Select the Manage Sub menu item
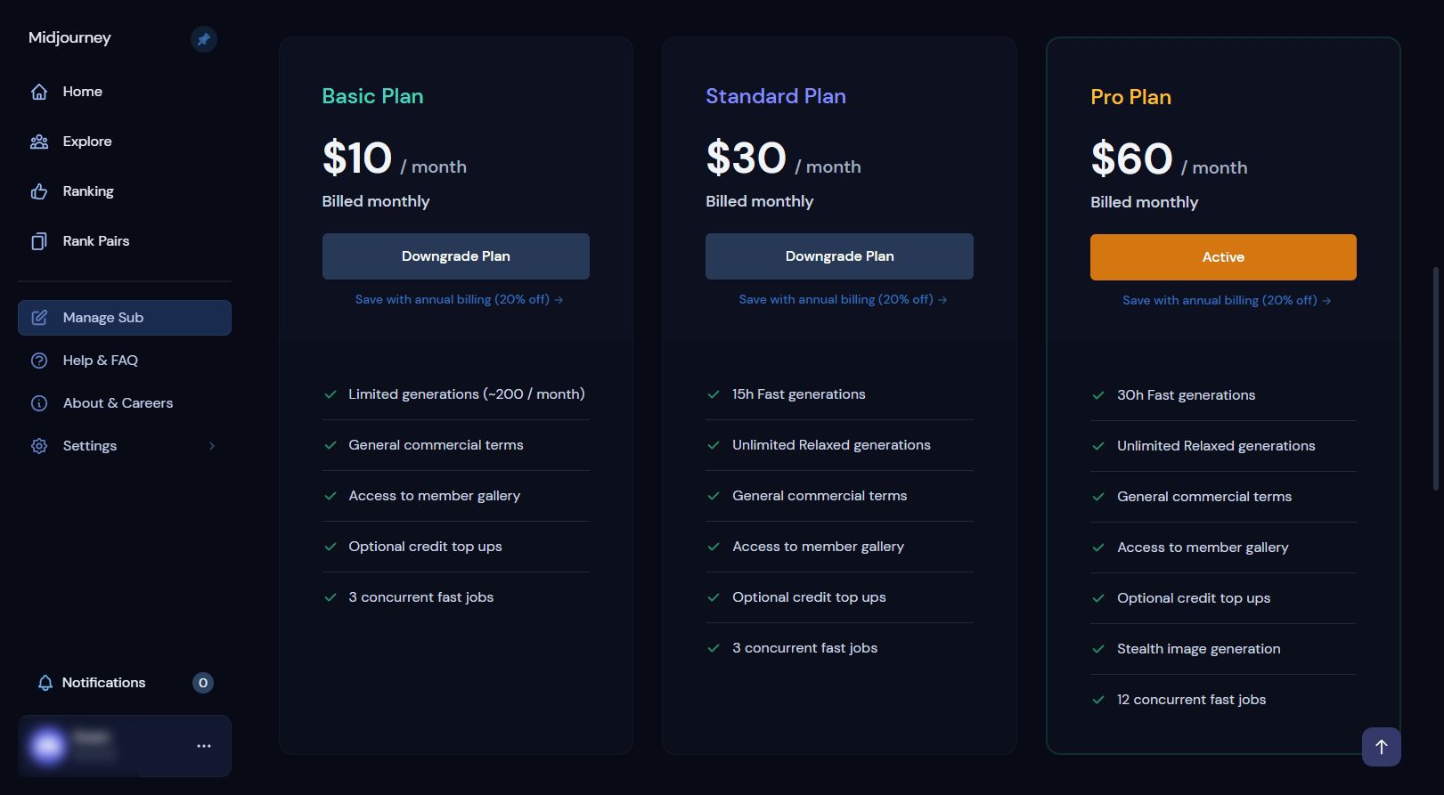The width and height of the screenshot is (1444, 795). (x=124, y=318)
